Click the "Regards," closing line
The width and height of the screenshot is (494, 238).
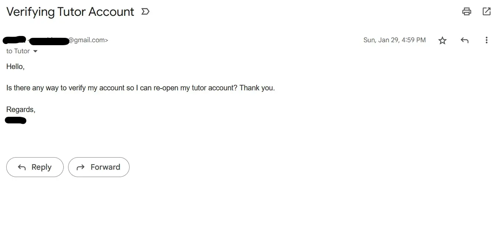click(x=21, y=109)
